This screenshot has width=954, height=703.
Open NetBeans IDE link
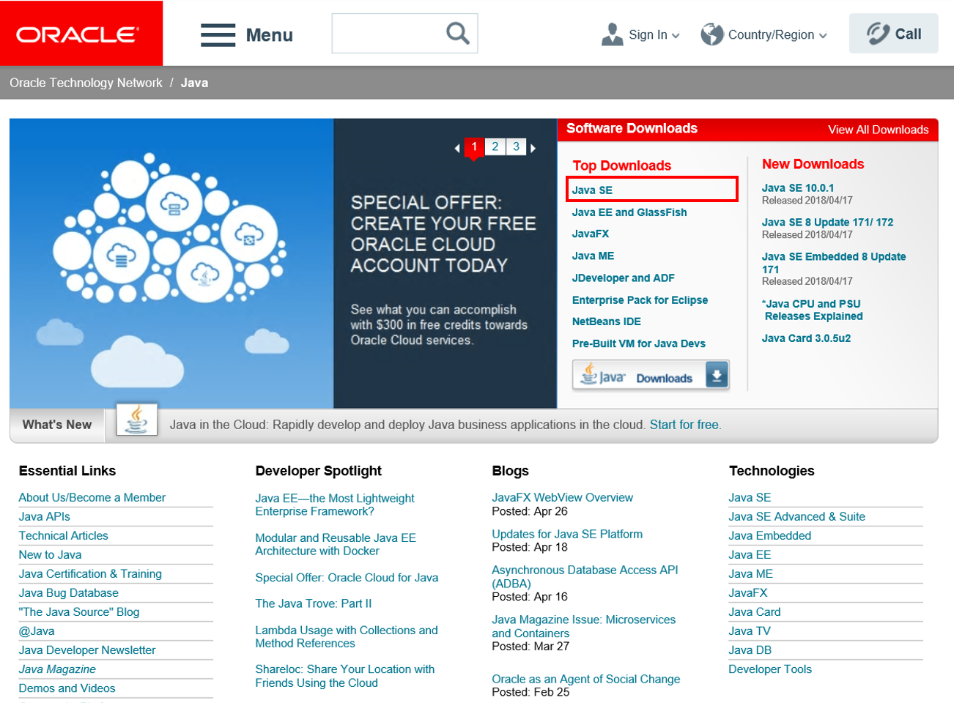[x=606, y=321]
